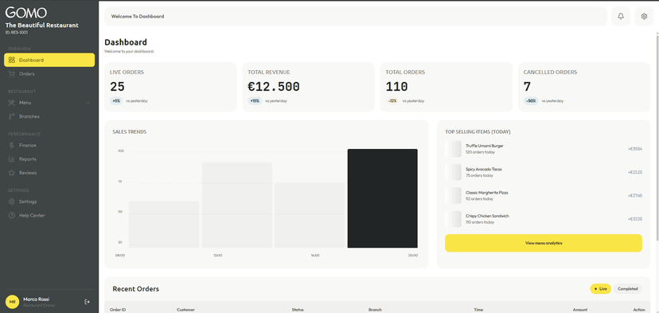This screenshot has height=313, width=659.
Task: Click the Cancelled Orders value 7
Action: coord(527,87)
